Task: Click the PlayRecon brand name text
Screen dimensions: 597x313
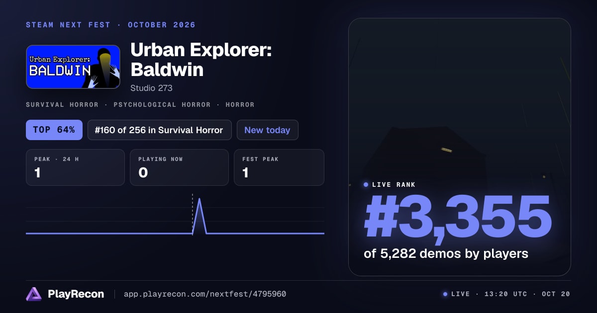Action: tap(76, 294)
